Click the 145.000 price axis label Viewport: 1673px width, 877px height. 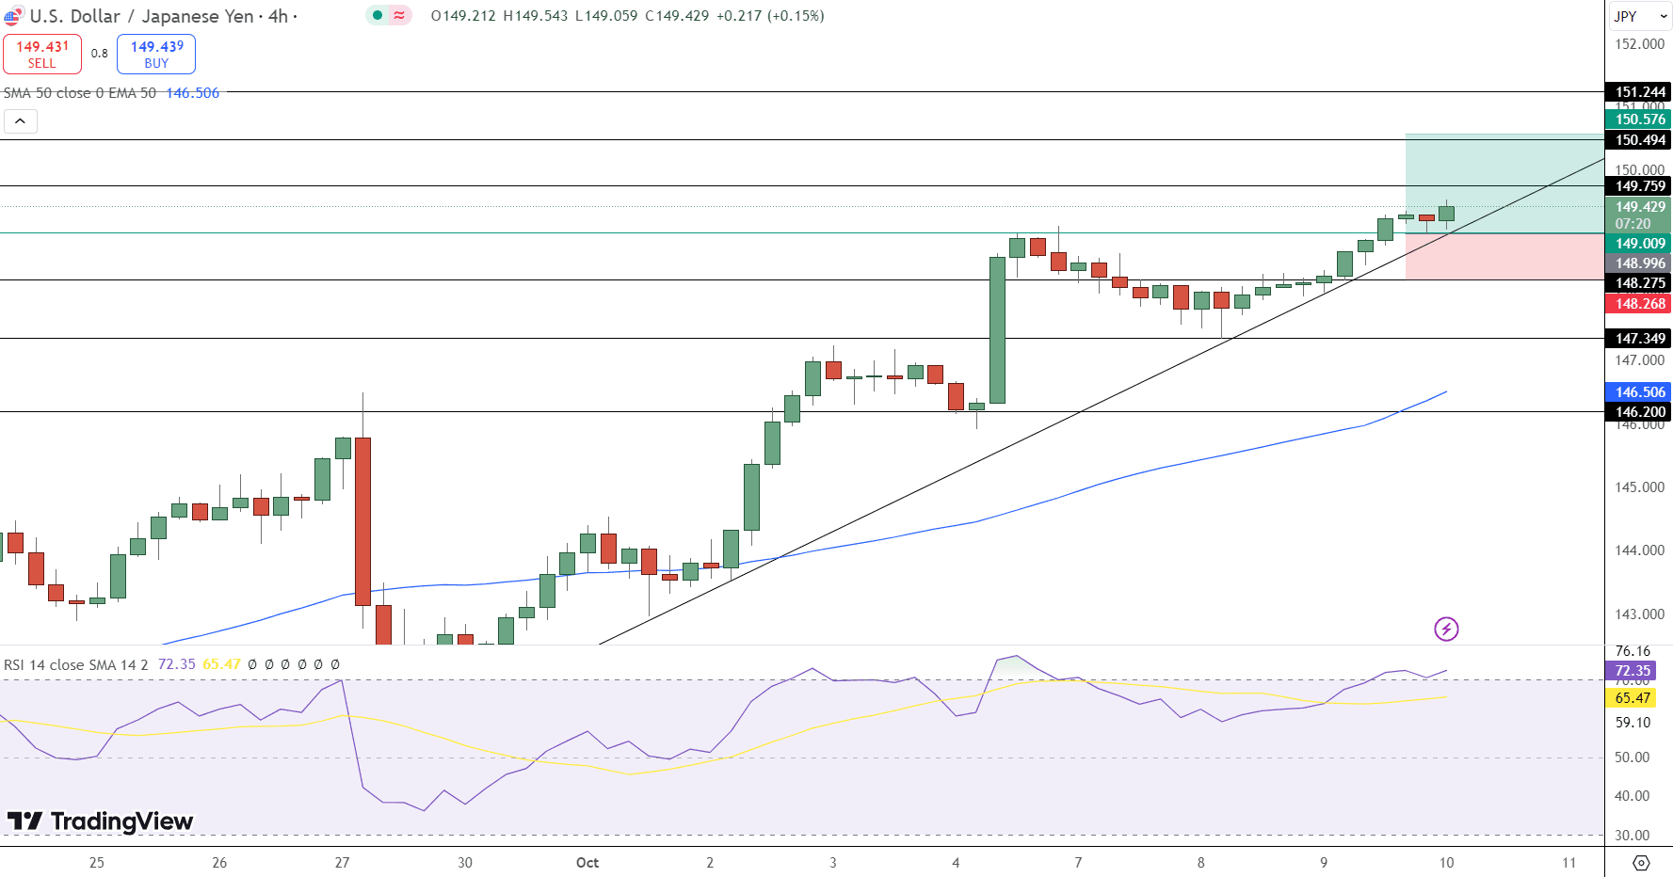[x=1639, y=487]
